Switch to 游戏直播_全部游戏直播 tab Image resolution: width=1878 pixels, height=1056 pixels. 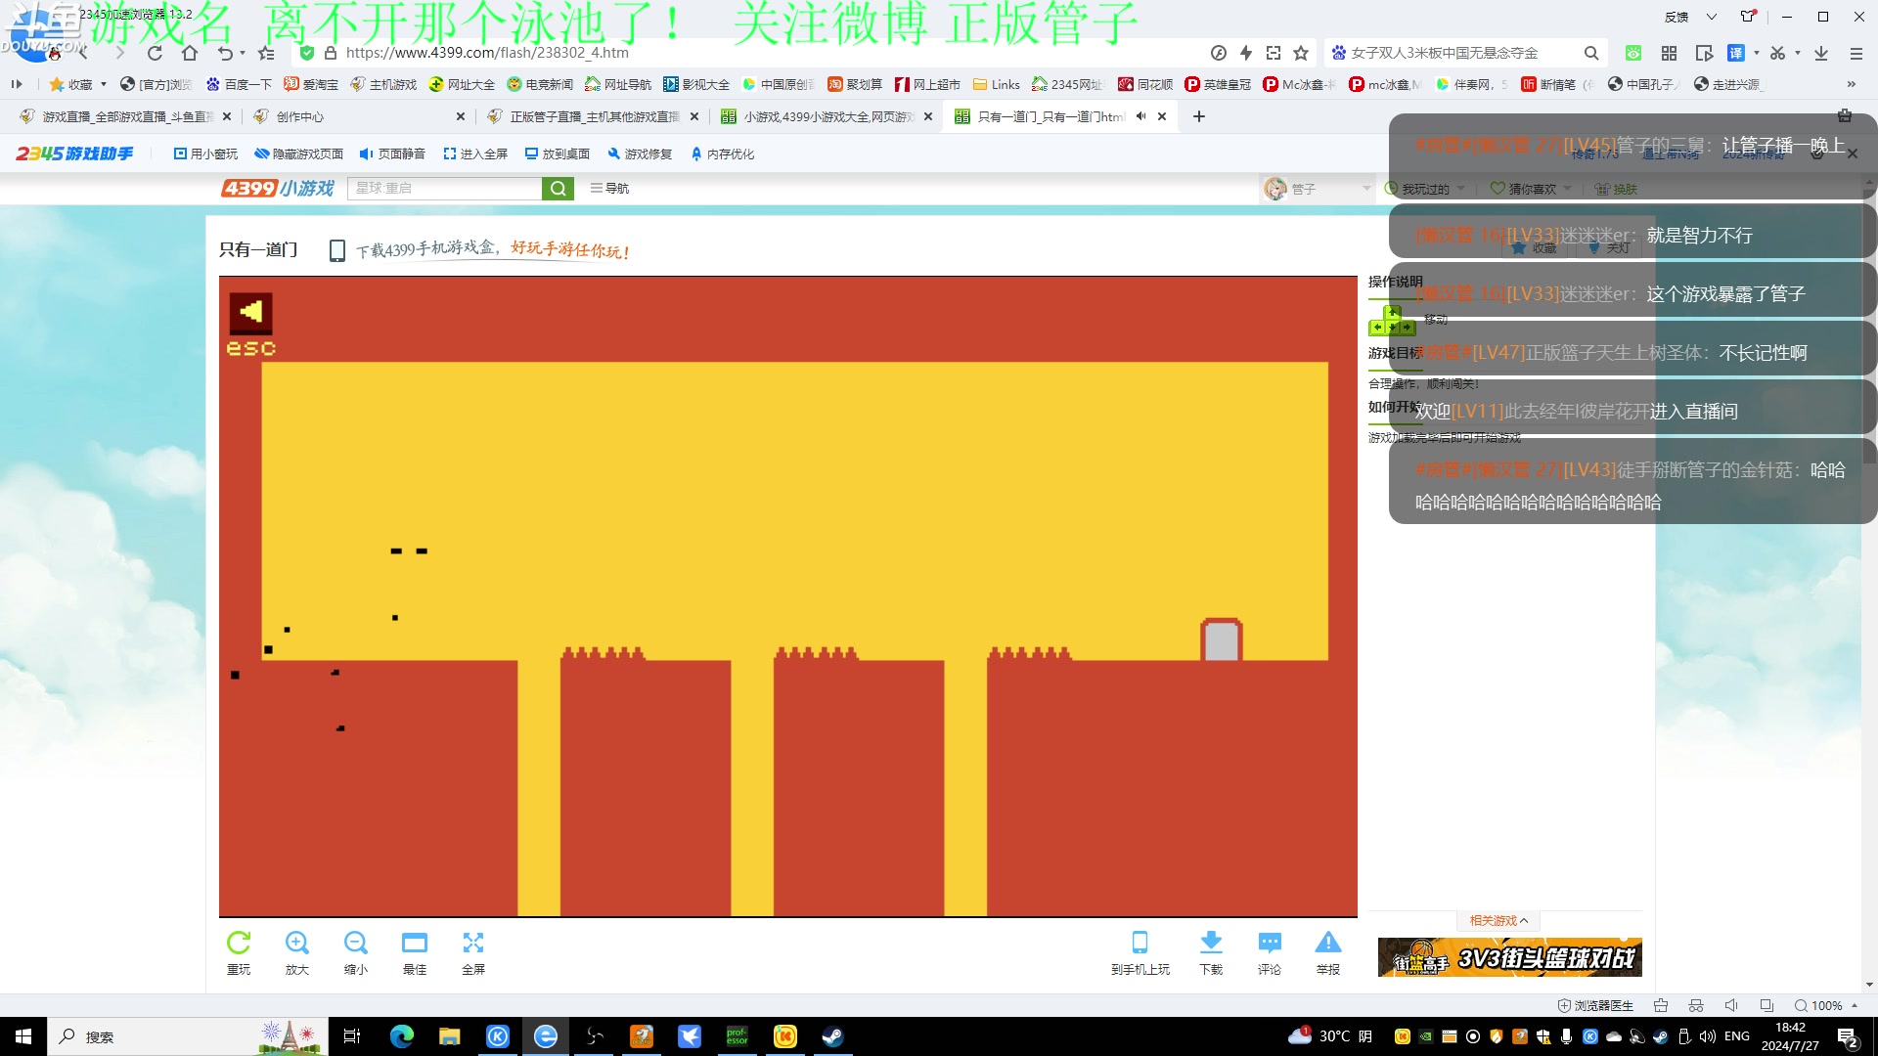[125, 116]
